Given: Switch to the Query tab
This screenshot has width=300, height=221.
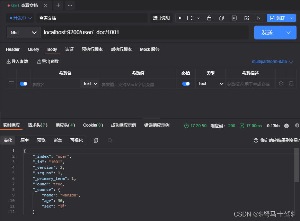Looking at the screenshot, I should click(x=33, y=49).
